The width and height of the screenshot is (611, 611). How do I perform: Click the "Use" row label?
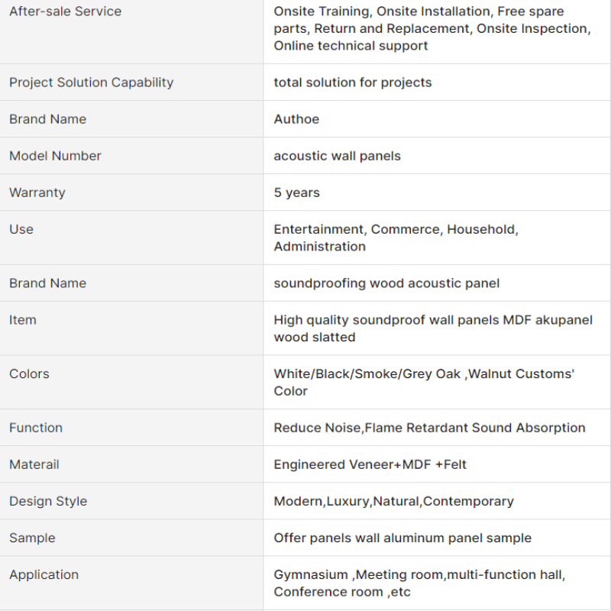click(21, 229)
